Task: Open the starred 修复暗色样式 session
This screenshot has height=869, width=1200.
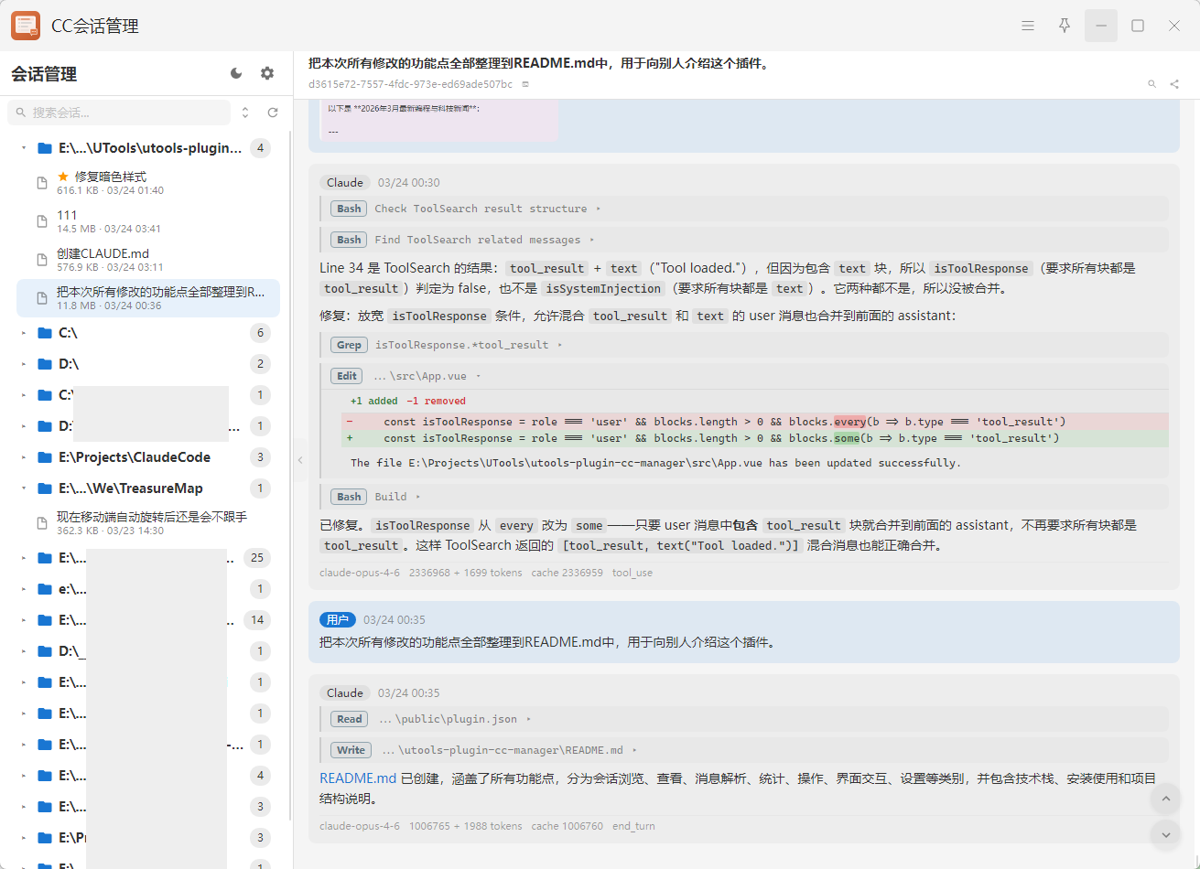Action: (110, 177)
